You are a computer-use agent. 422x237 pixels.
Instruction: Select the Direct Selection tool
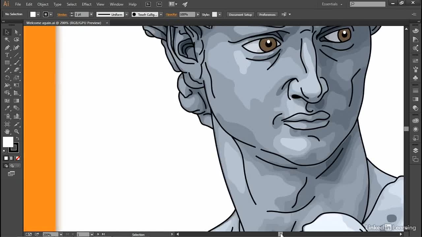(x=16, y=32)
